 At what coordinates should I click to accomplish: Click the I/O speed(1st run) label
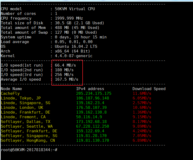22,65
